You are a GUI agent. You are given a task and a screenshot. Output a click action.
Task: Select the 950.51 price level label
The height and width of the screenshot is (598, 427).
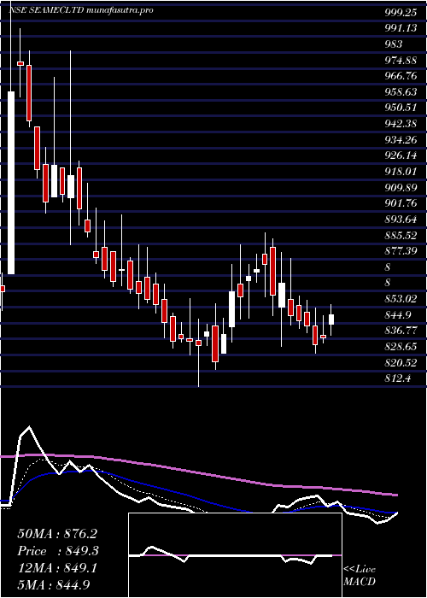[x=401, y=108]
